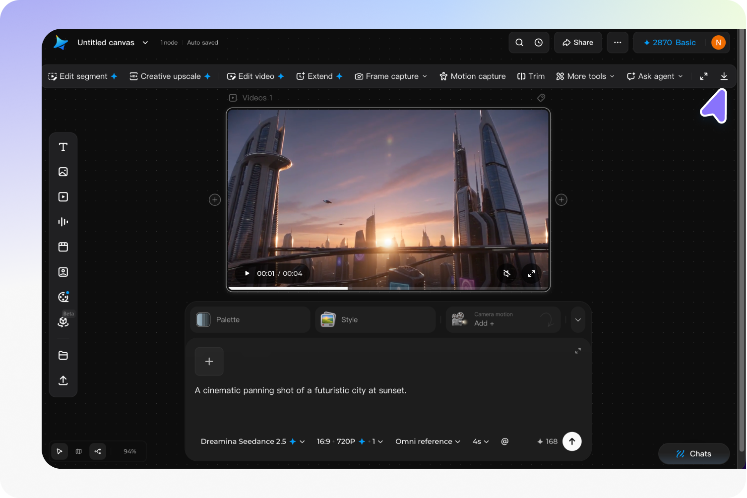747x498 pixels.
Task: Select the Audio waveform tool
Action: tap(63, 222)
